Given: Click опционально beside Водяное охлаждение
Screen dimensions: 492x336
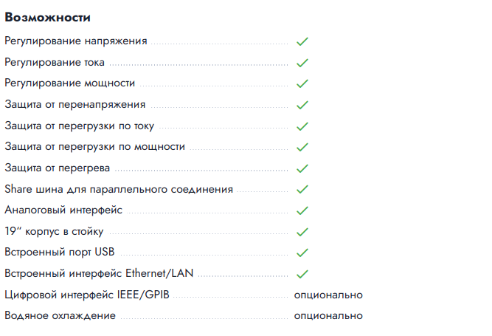Looking at the screenshot, I should click(328, 316).
